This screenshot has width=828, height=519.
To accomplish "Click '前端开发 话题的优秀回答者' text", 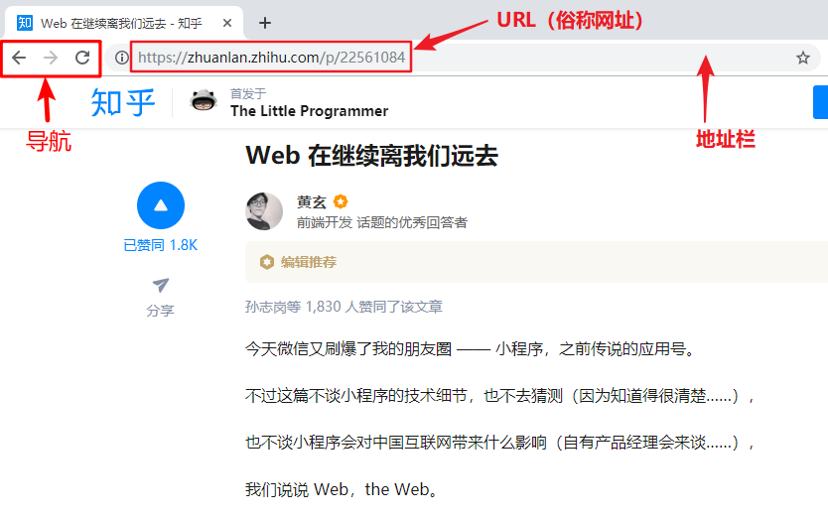I will 382,222.
